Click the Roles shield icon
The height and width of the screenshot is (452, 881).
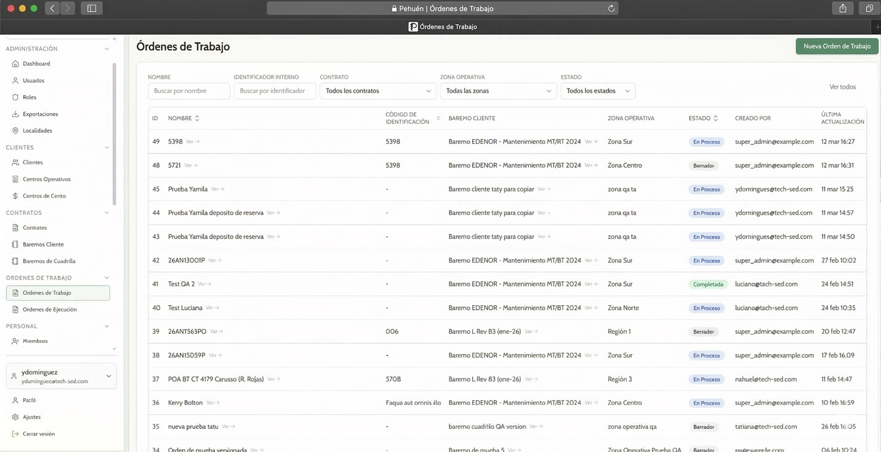point(15,97)
